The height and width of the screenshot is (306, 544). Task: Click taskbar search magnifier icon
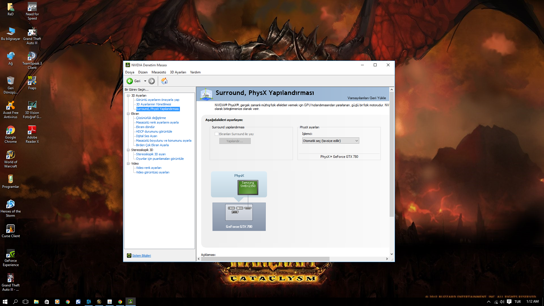click(x=15, y=302)
